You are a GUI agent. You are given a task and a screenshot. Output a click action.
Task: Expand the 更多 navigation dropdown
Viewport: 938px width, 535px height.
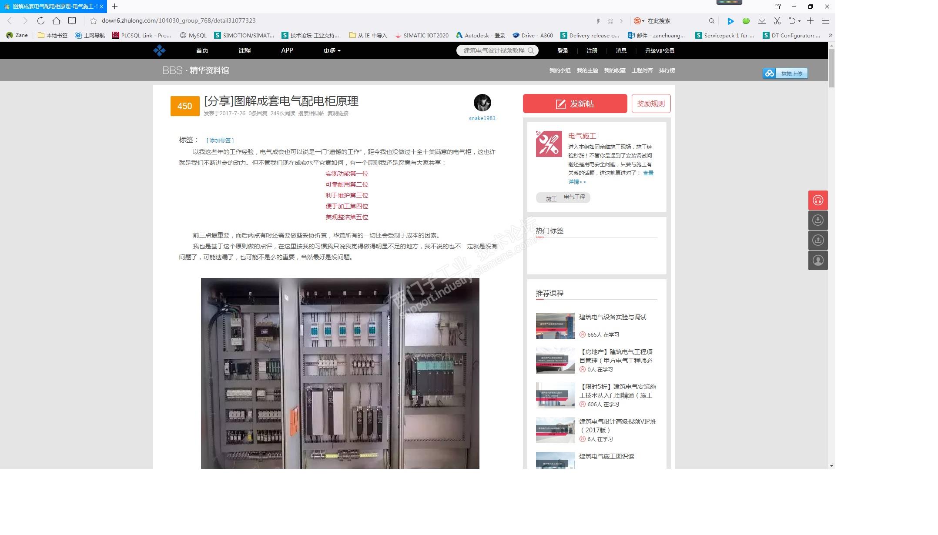(332, 50)
